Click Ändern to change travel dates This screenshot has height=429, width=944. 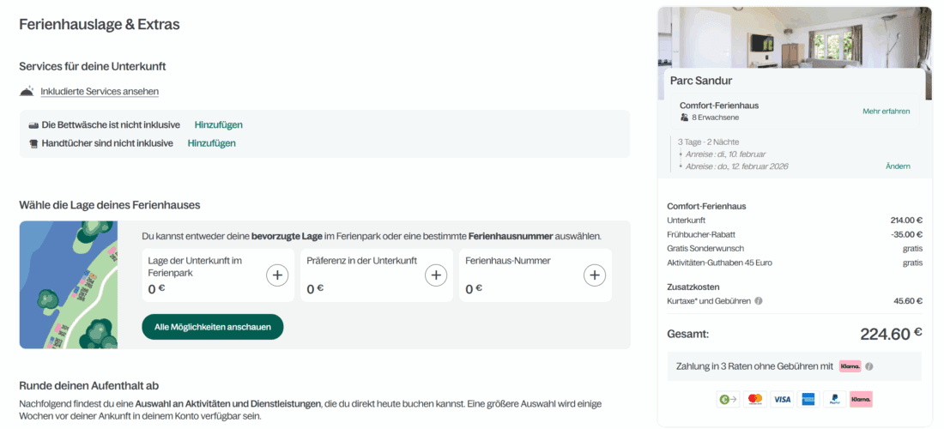tap(898, 166)
